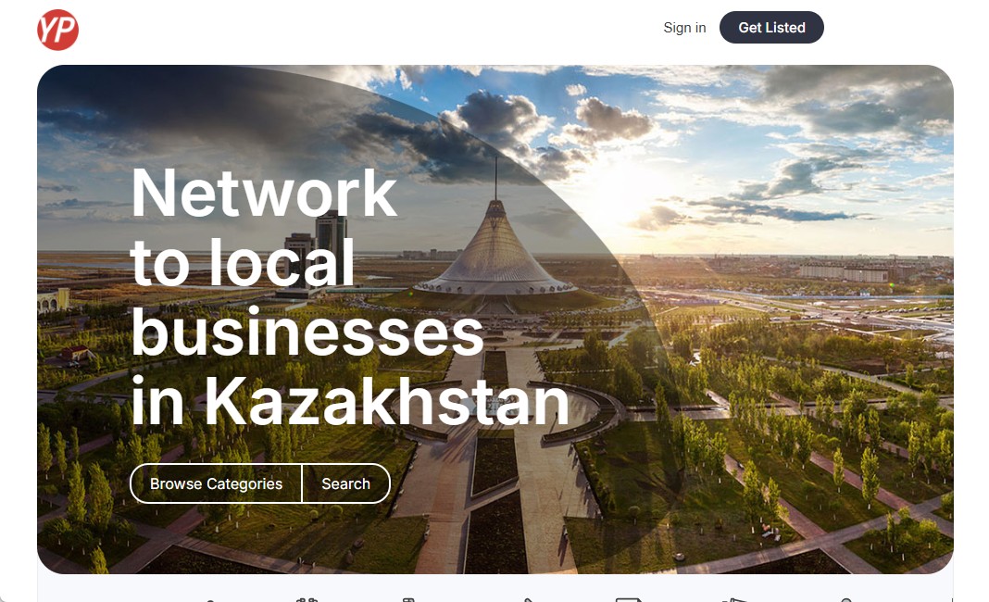The width and height of the screenshot is (989, 602).
Task: Open Browse Categories
Action: point(217,483)
